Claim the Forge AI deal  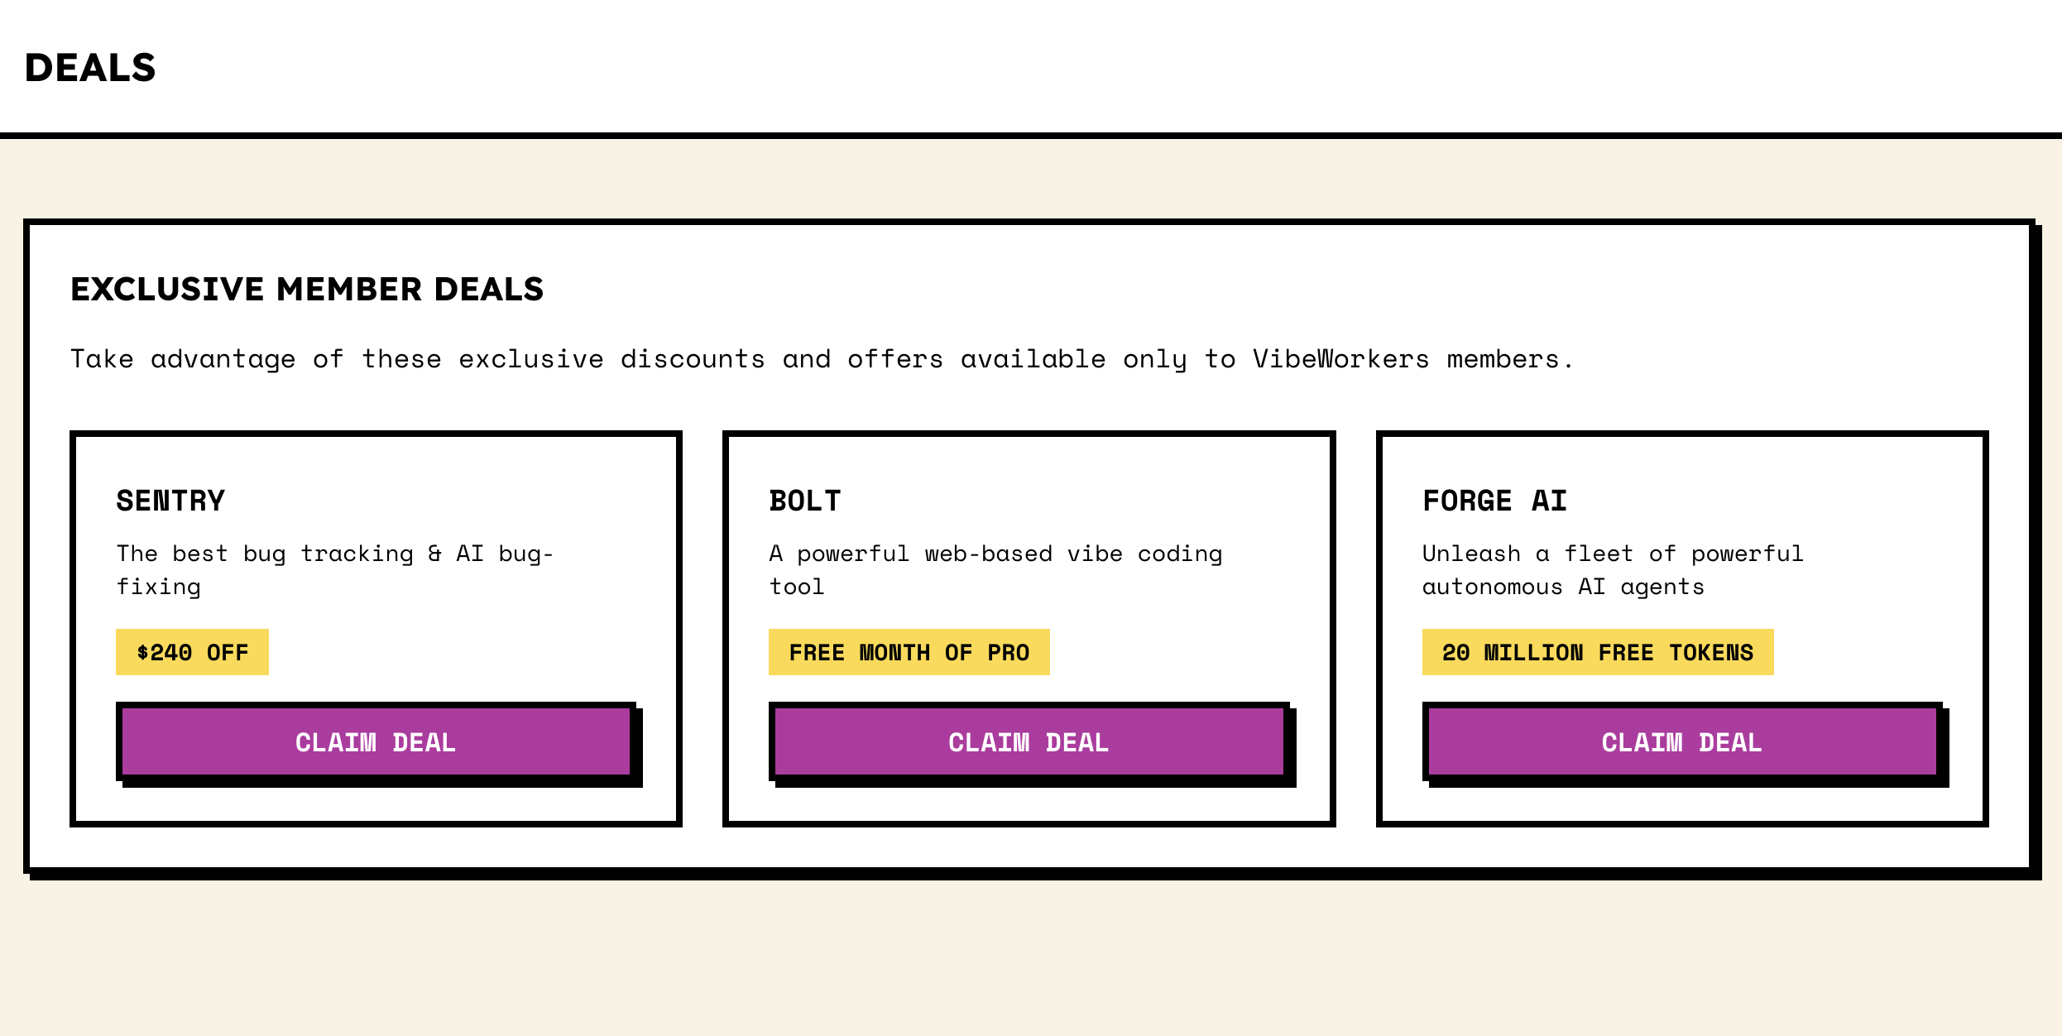click(x=1681, y=741)
